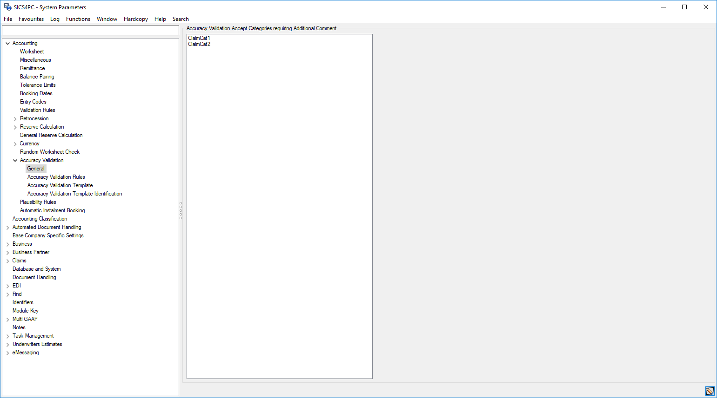Expand the Business Partner node
The image size is (717, 398).
click(x=7, y=252)
